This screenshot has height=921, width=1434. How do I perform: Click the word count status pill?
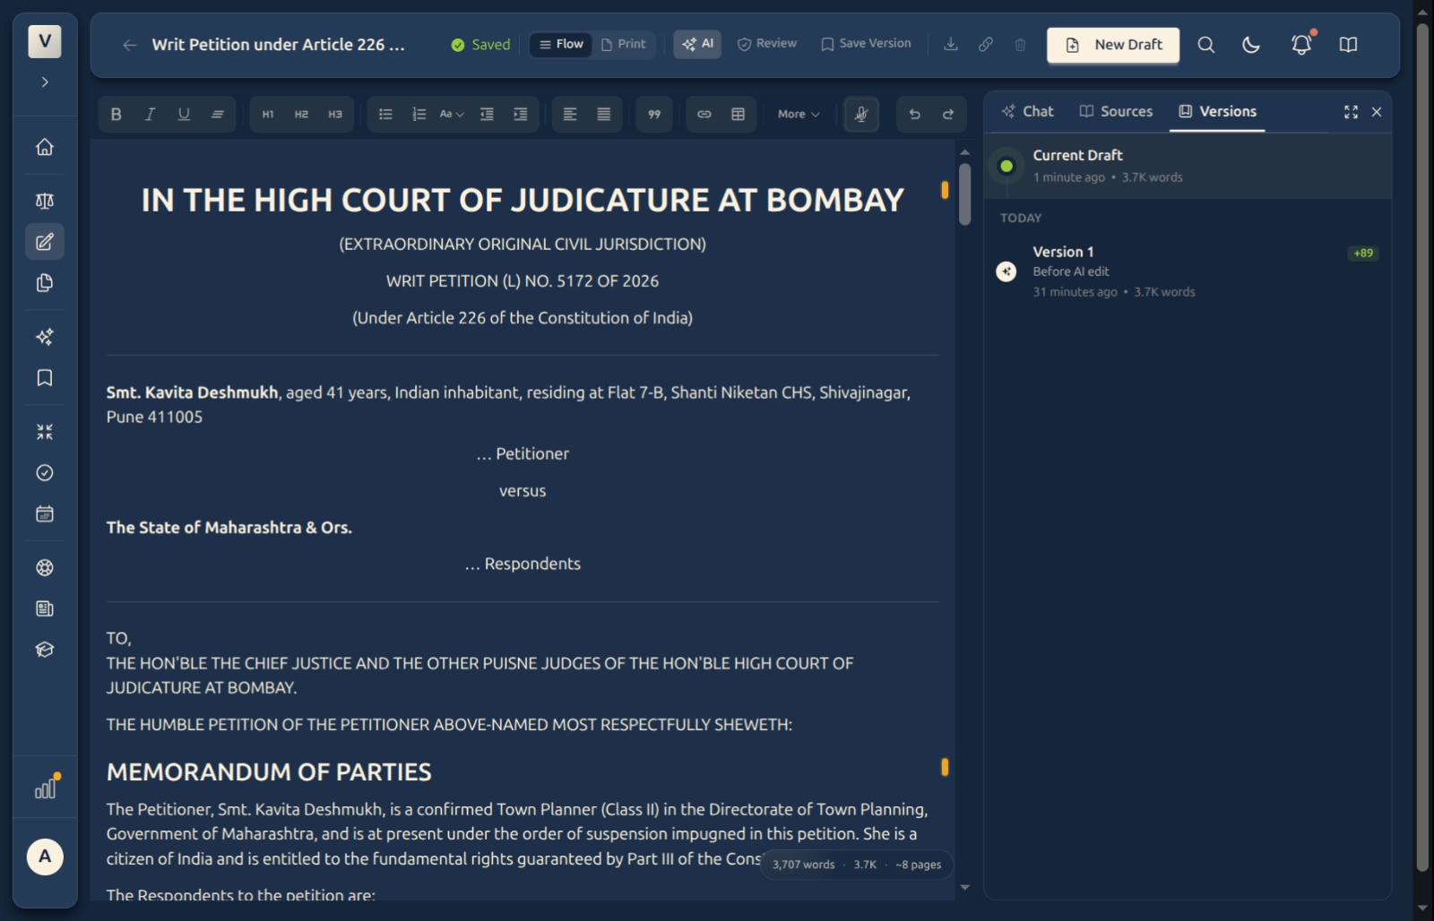tap(857, 865)
